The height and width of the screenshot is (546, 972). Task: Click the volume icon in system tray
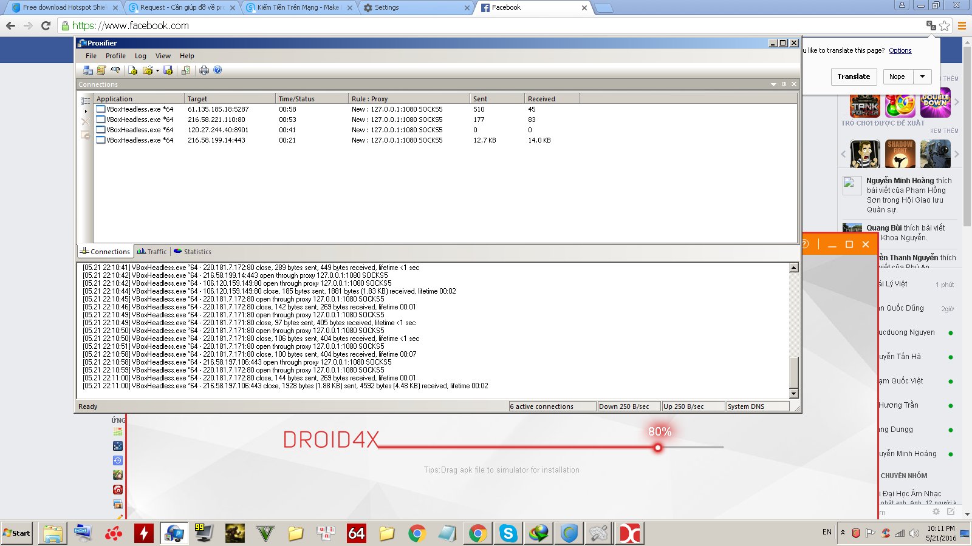[x=914, y=533]
